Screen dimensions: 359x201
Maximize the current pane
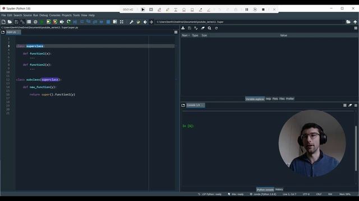click(x=122, y=22)
